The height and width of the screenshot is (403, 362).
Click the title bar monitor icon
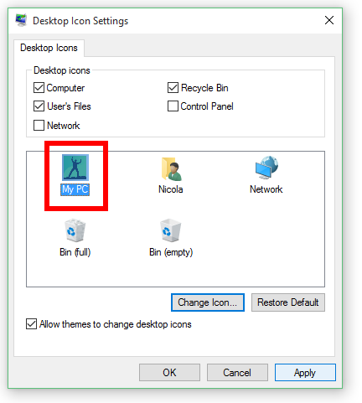[21, 20]
